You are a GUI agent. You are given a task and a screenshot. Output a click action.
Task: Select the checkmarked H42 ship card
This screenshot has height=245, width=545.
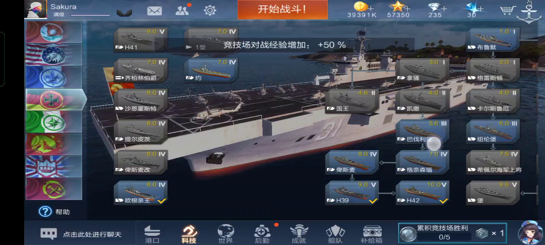pos(423,193)
